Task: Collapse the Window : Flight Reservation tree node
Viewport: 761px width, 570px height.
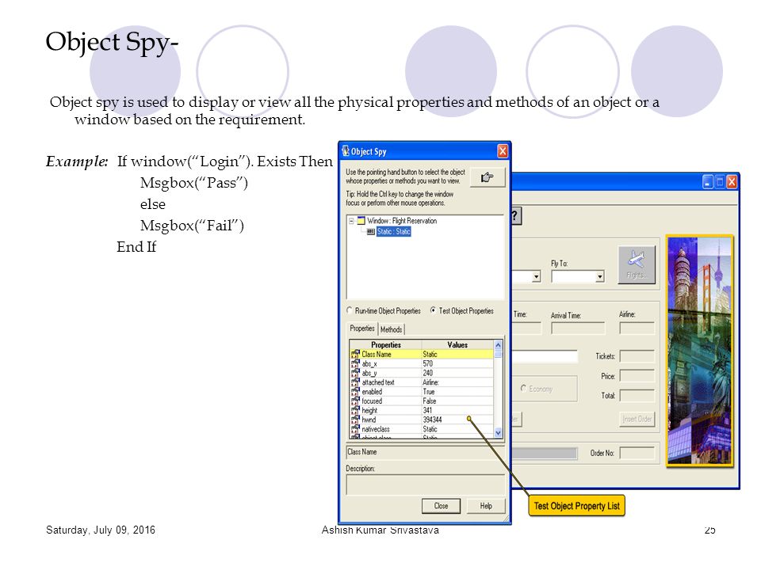Action: 351,221
